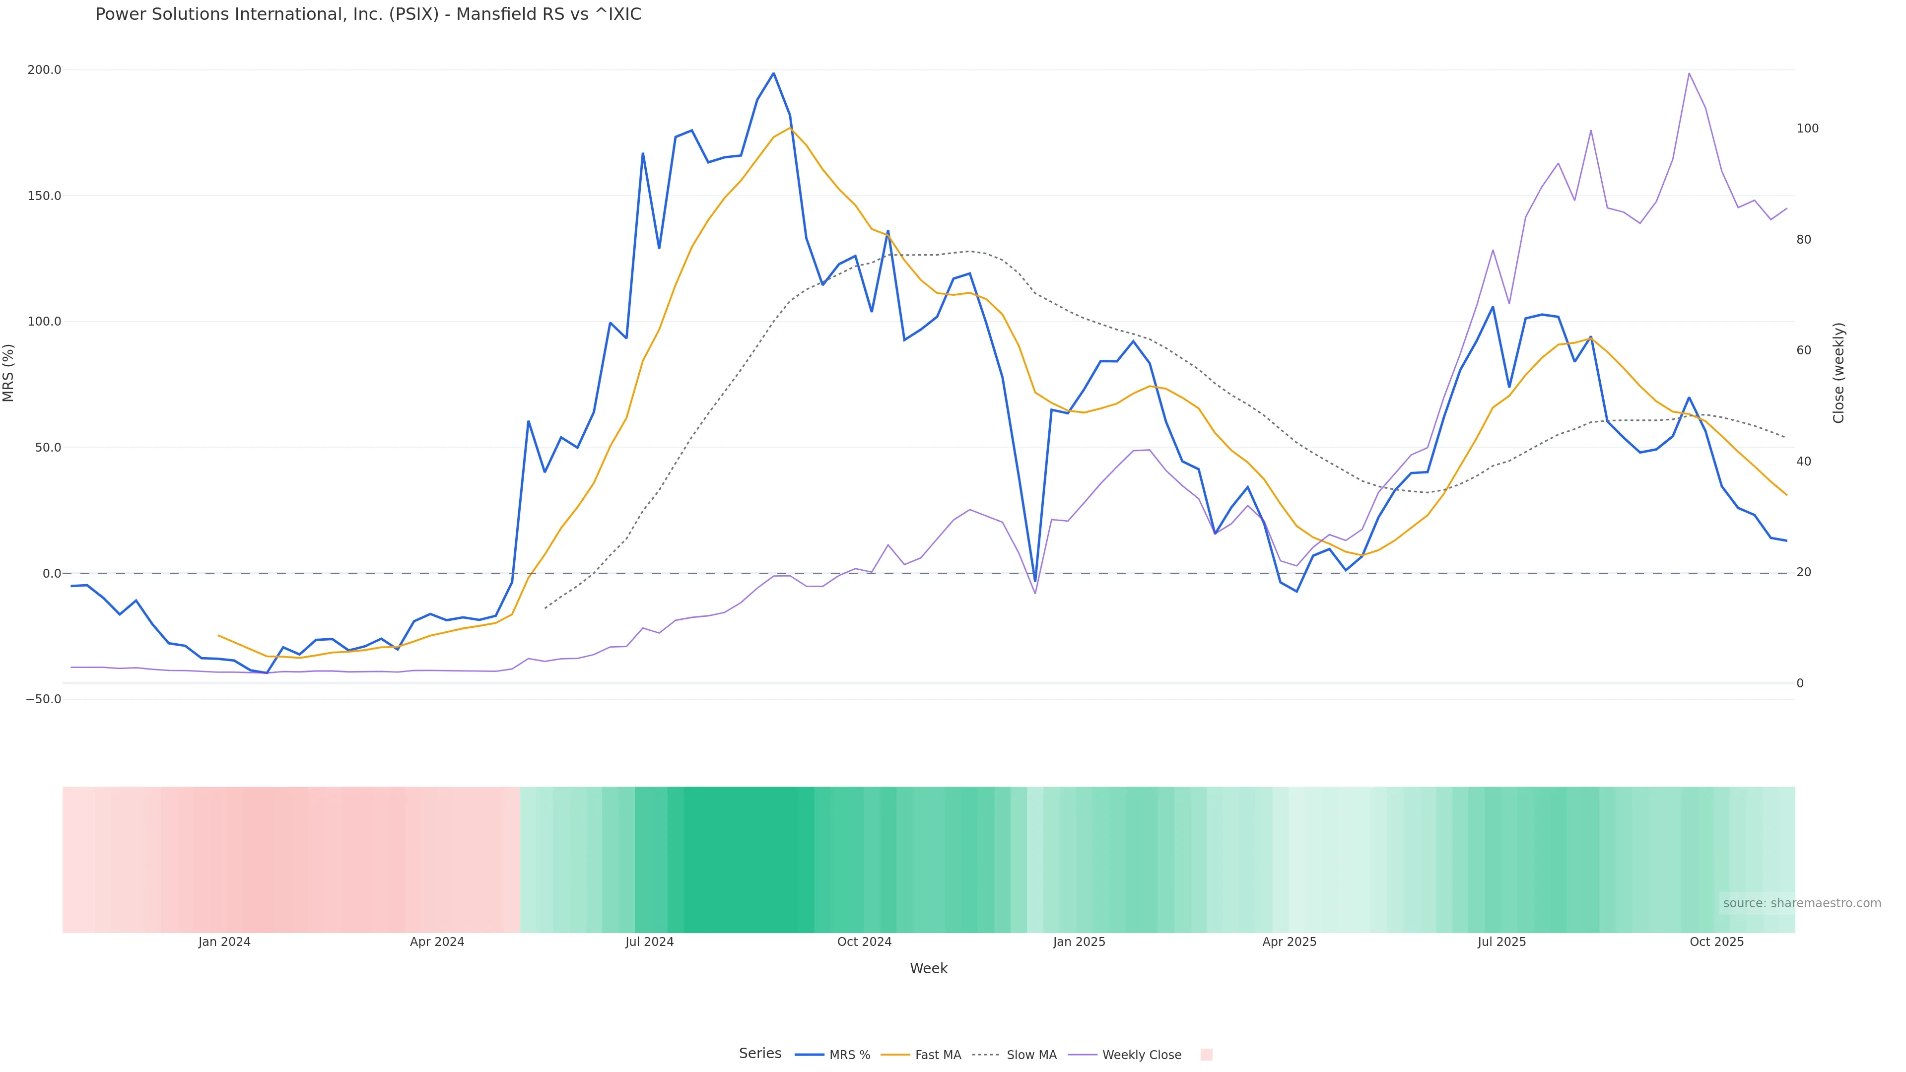This screenshot has width=1906, height=1072.
Task: Click the -50.0 MRS axis tick label
Action: 43,699
